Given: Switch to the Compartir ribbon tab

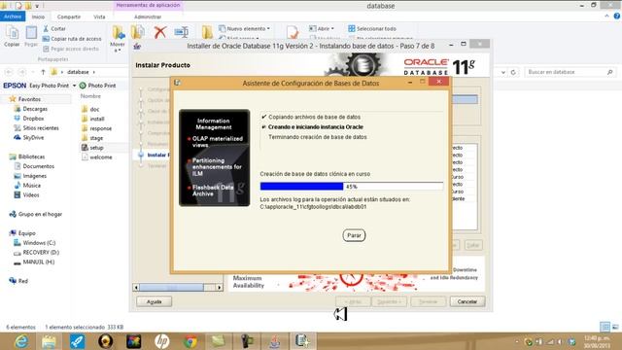Looking at the screenshot, I should [69, 17].
